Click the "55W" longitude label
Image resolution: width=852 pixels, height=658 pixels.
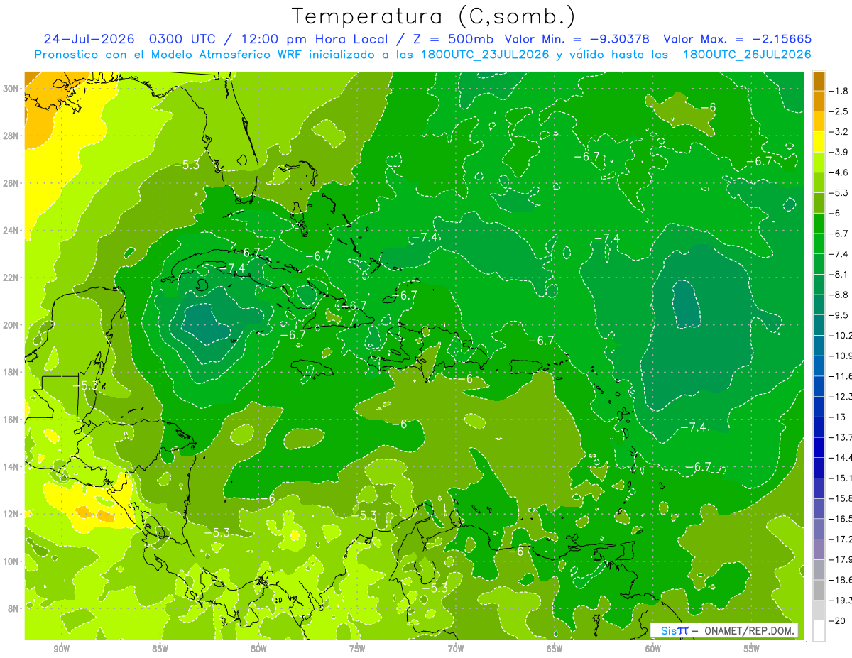752,649
